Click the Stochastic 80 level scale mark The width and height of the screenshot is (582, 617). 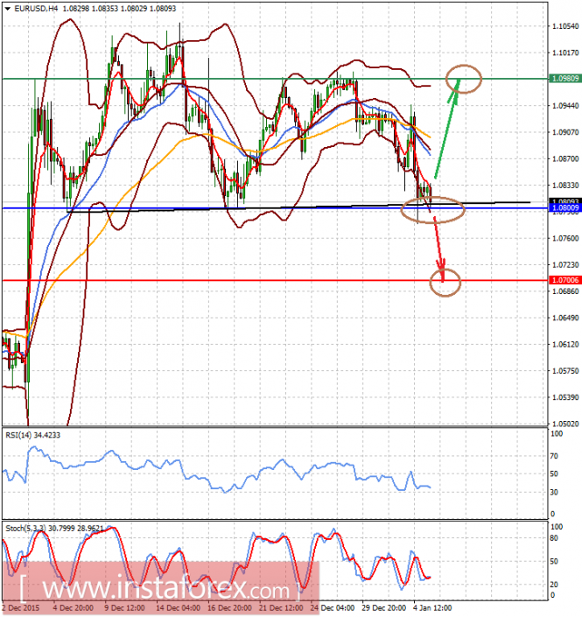tap(554, 538)
